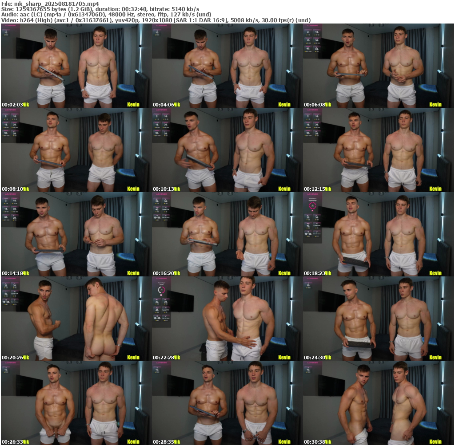
Task: Click the yellow Kevin label in first frame
Action: coord(133,105)
